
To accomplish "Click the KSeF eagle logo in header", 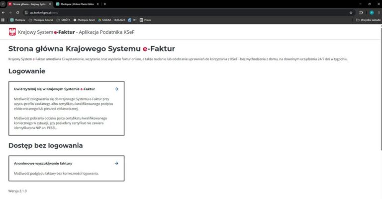I will pyautogui.click(x=12, y=32).
